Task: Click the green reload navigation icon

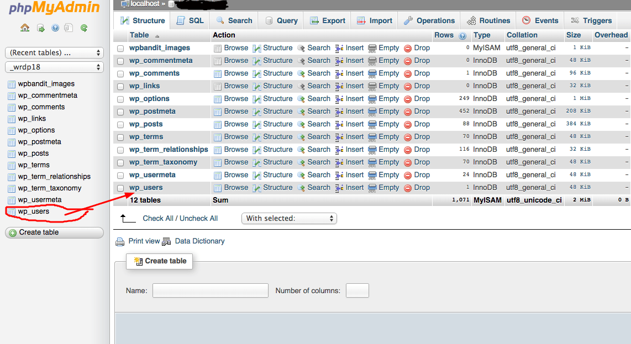Action: [x=84, y=28]
